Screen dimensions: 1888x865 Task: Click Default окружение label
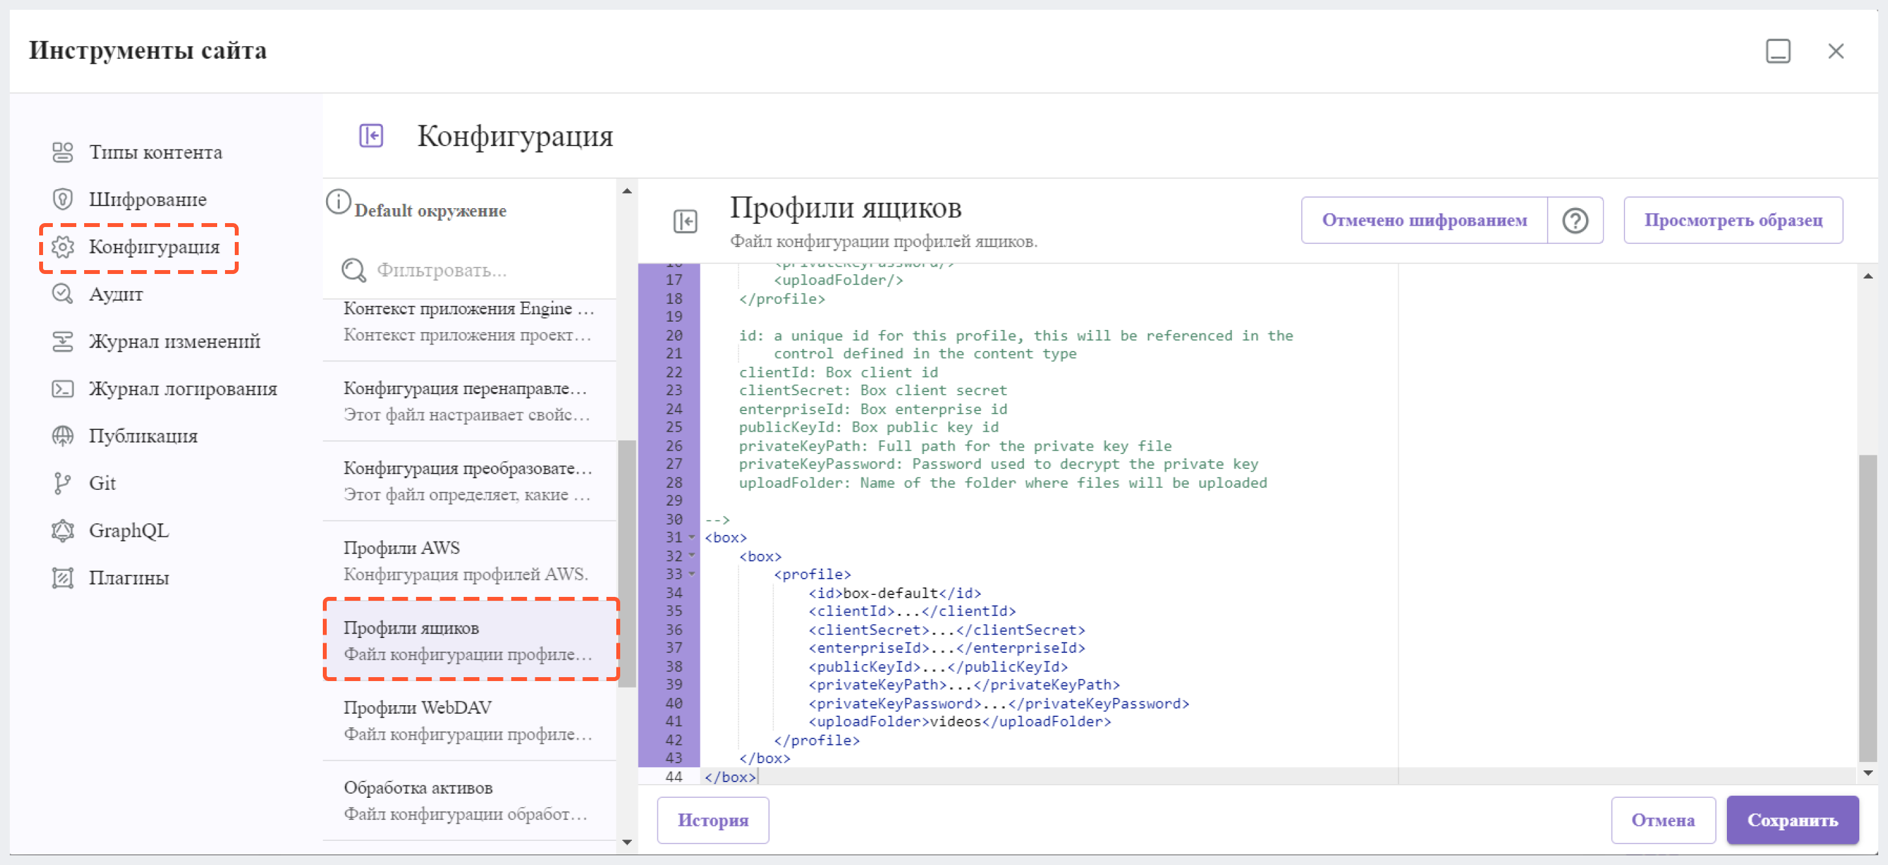point(430,211)
